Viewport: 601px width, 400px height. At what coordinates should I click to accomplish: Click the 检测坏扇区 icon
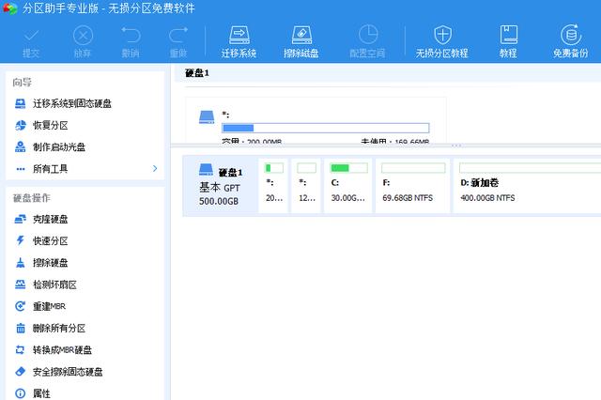coord(20,285)
